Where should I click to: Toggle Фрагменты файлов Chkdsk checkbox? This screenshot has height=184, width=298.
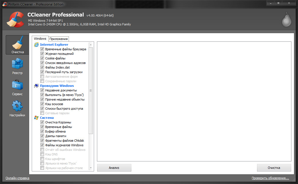[x=42, y=141]
